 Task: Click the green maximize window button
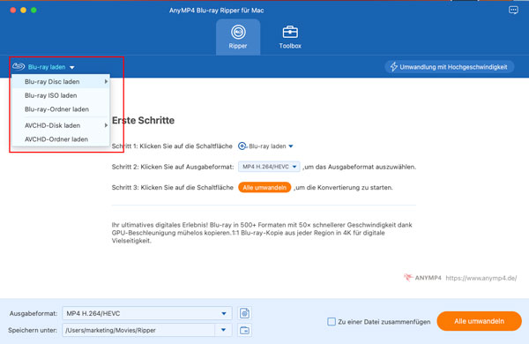click(34, 10)
